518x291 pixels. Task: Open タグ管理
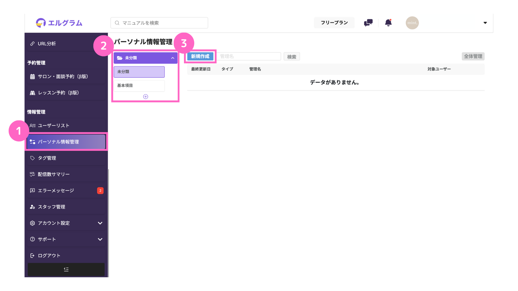point(66,158)
